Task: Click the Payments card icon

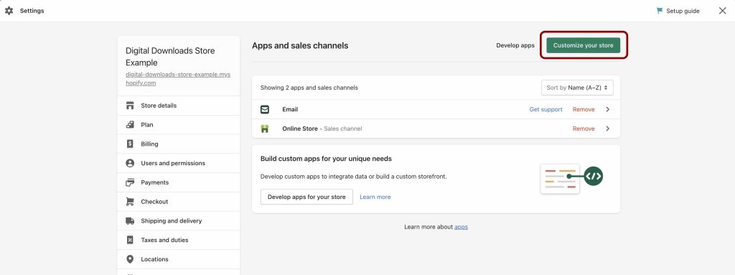Action: (130, 182)
